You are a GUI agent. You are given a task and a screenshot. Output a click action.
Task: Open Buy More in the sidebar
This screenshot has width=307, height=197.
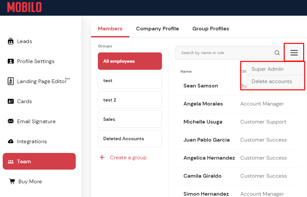pos(30,181)
